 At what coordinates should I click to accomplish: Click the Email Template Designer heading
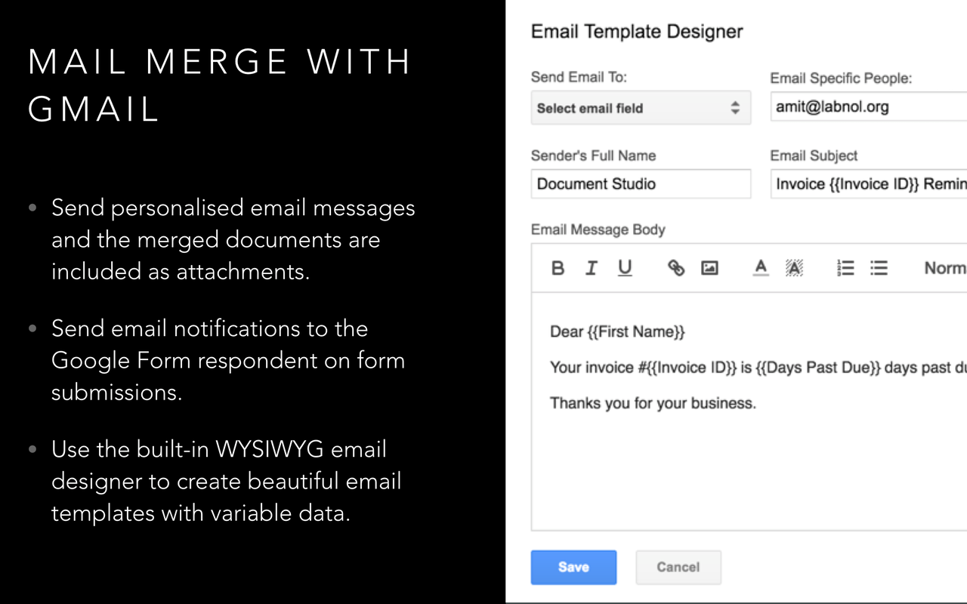tap(637, 32)
